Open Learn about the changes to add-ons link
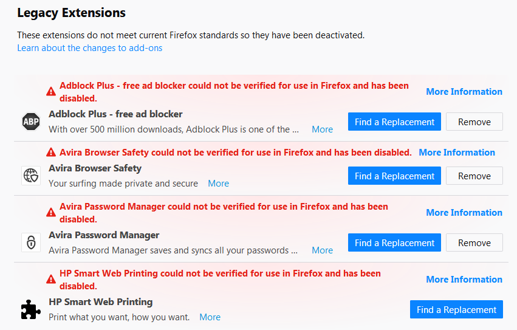517x330 pixels. click(90, 48)
